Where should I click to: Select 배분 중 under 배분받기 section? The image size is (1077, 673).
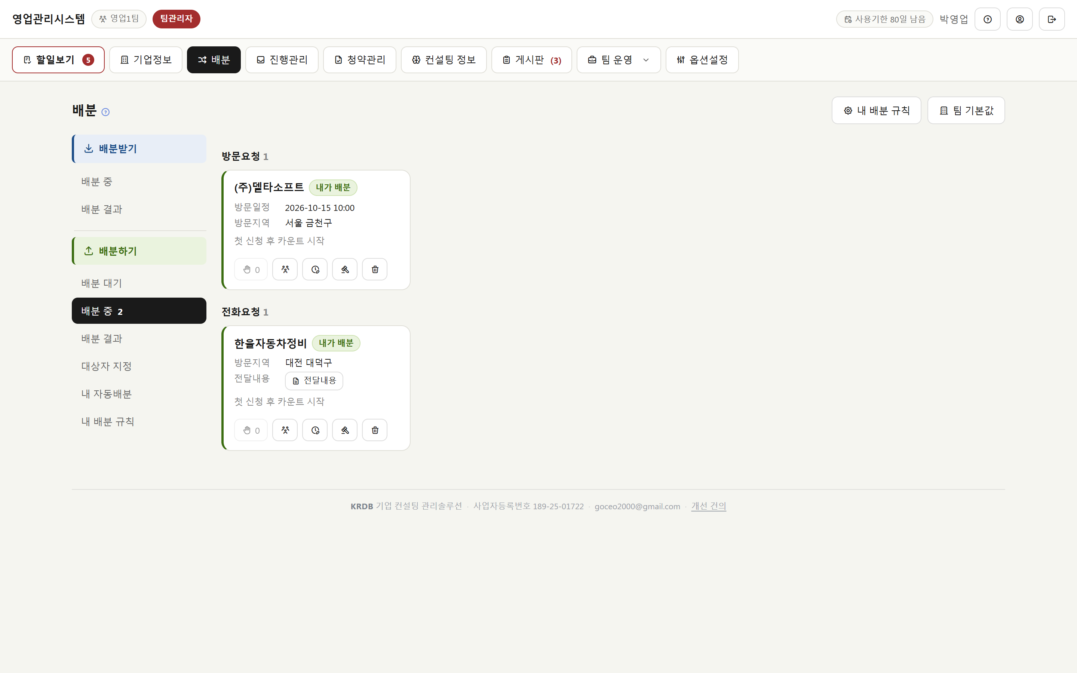(x=139, y=182)
